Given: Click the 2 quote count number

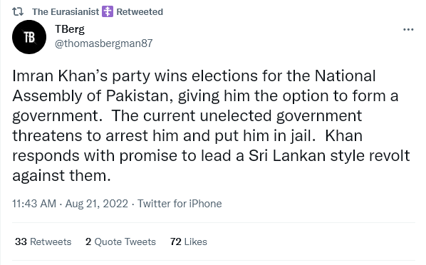Looking at the screenshot, I should pyautogui.click(x=88, y=241).
